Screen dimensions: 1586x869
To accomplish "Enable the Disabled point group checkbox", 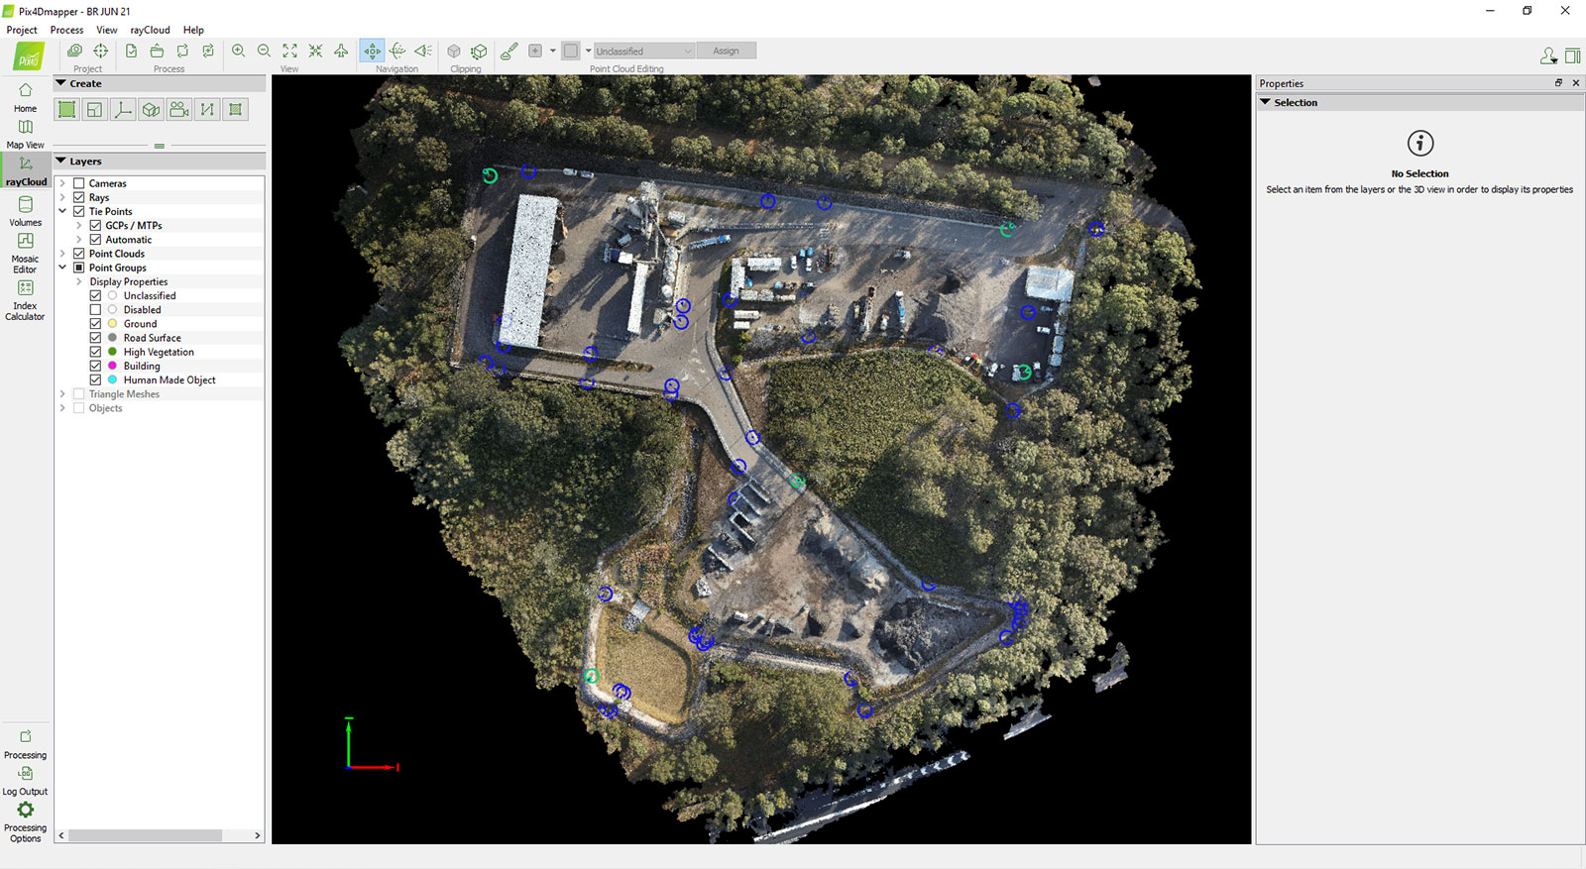I will pos(96,309).
